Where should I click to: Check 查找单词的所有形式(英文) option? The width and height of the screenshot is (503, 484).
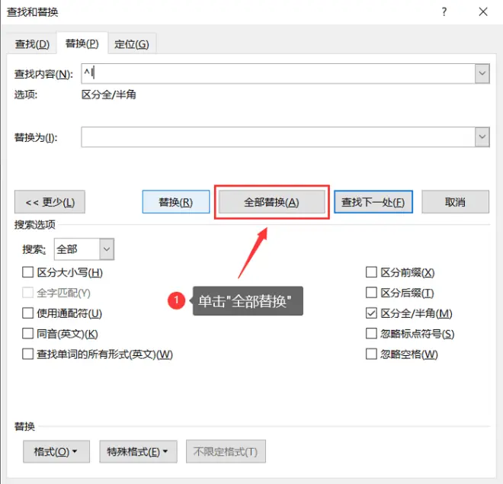28,354
